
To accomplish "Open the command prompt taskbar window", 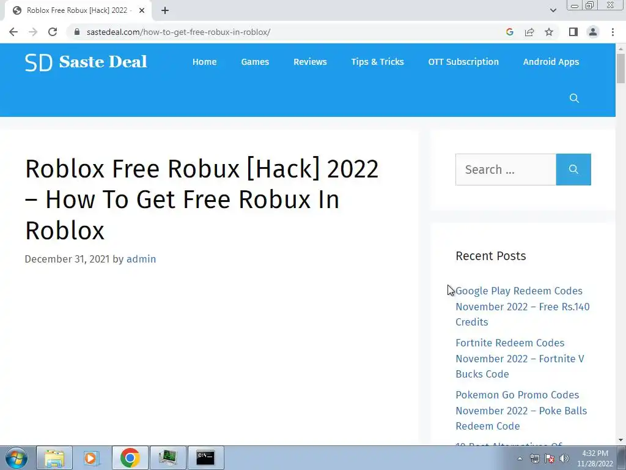I will [x=205, y=458].
